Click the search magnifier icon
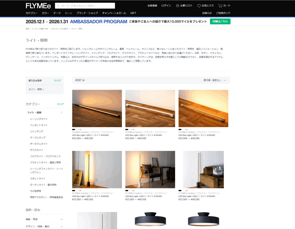This screenshot has width=295, height=229. click(58, 5)
